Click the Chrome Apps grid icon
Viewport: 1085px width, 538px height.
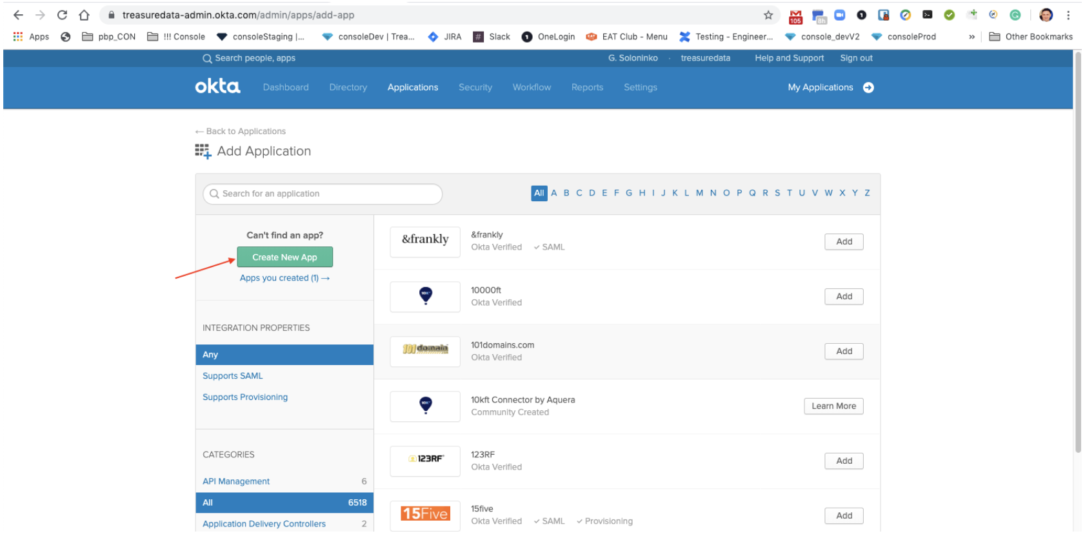18,37
